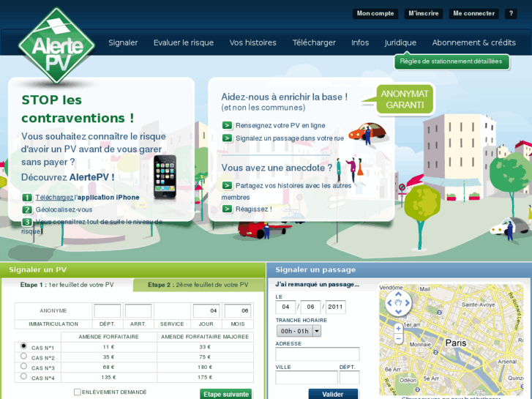Click Etape suivante button
532x399 pixels.
tap(226, 394)
